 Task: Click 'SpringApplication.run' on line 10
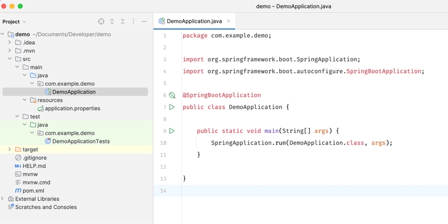click(x=249, y=143)
